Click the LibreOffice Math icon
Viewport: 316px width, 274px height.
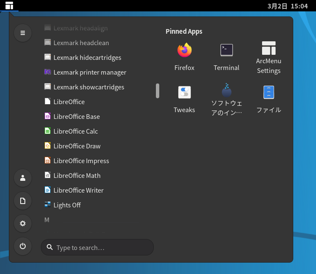pyautogui.click(x=48, y=175)
